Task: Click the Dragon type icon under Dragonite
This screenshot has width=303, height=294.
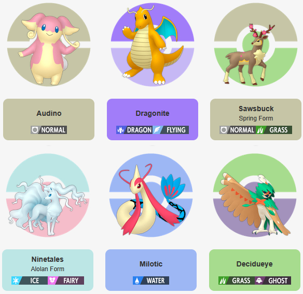Action: coord(120,130)
